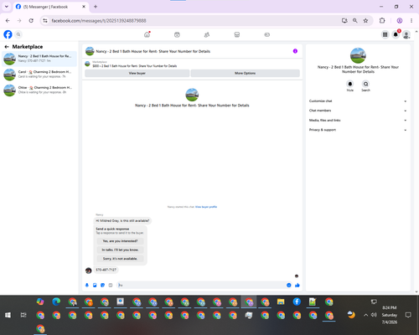Choose a sticker icon
The height and width of the screenshot is (335, 419).
tap(102, 285)
